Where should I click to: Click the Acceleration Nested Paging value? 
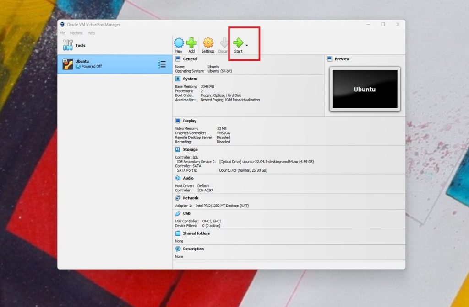[230, 100]
